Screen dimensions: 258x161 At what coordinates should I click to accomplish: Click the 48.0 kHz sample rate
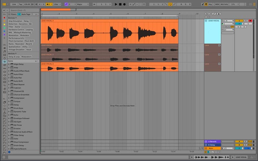[x=224, y=4]
